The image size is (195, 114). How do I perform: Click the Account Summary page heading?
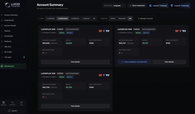pyautogui.click(x=50, y=5)
